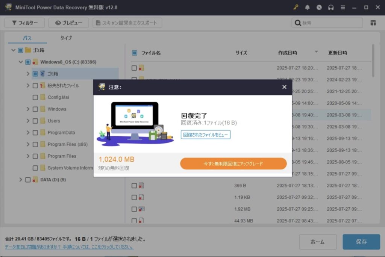
Task: Collapse the Windows8_OS (C:) node
Action: pos(21,62)
